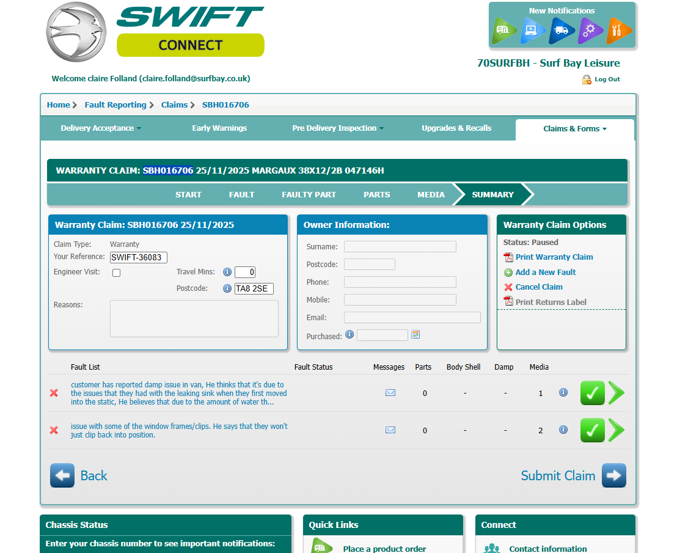This screenshot has width=677, height=553.
Task: Open the orange tools notification icon
Action: [618, 30]
